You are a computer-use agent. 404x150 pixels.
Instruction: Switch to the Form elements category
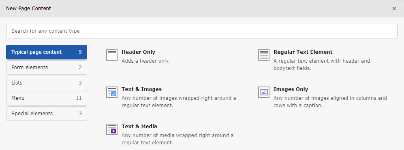tap(47, 68)
